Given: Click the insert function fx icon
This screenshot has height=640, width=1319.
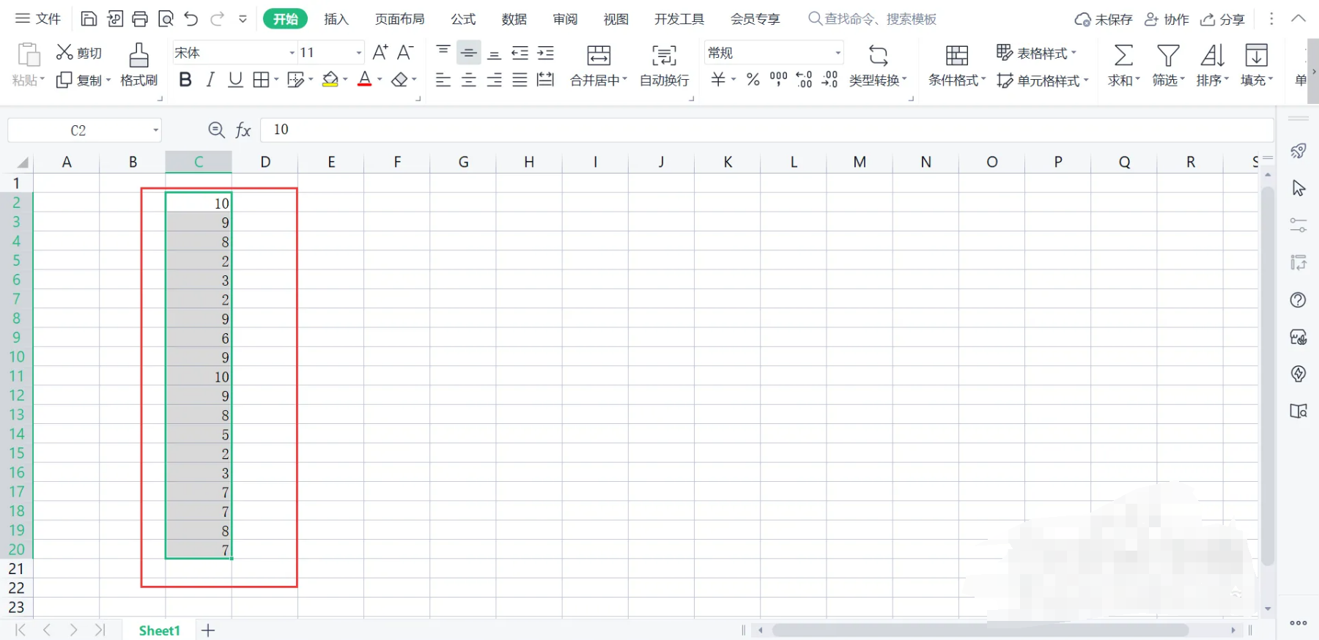Looking at the screenshot, I should coord(243,130).
